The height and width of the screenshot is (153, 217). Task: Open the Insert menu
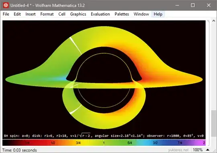tap(31, 14)
